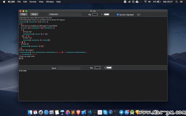
Task: Click the code editor's 'Clean up used cells.' line
Action: [x=27, y=56]
